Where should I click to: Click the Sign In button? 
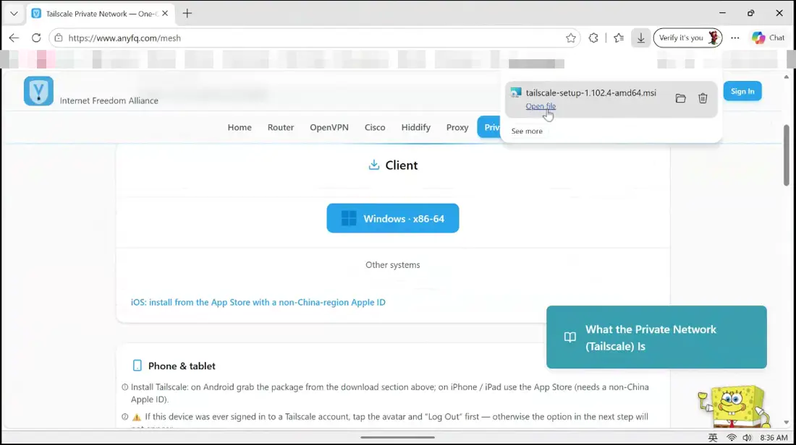(x=742, y=91)
